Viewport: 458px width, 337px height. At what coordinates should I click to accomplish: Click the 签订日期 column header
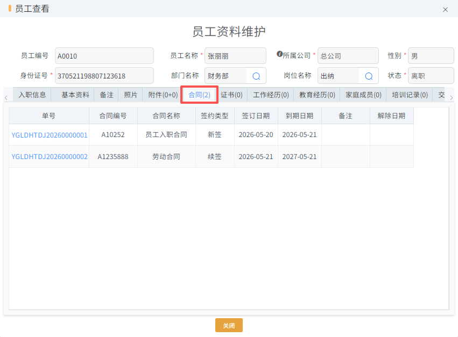pos(256,116)
